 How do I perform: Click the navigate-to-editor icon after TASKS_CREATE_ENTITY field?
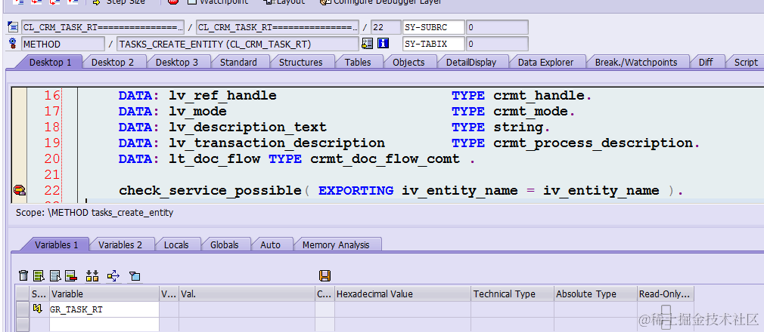click(367, 44)
